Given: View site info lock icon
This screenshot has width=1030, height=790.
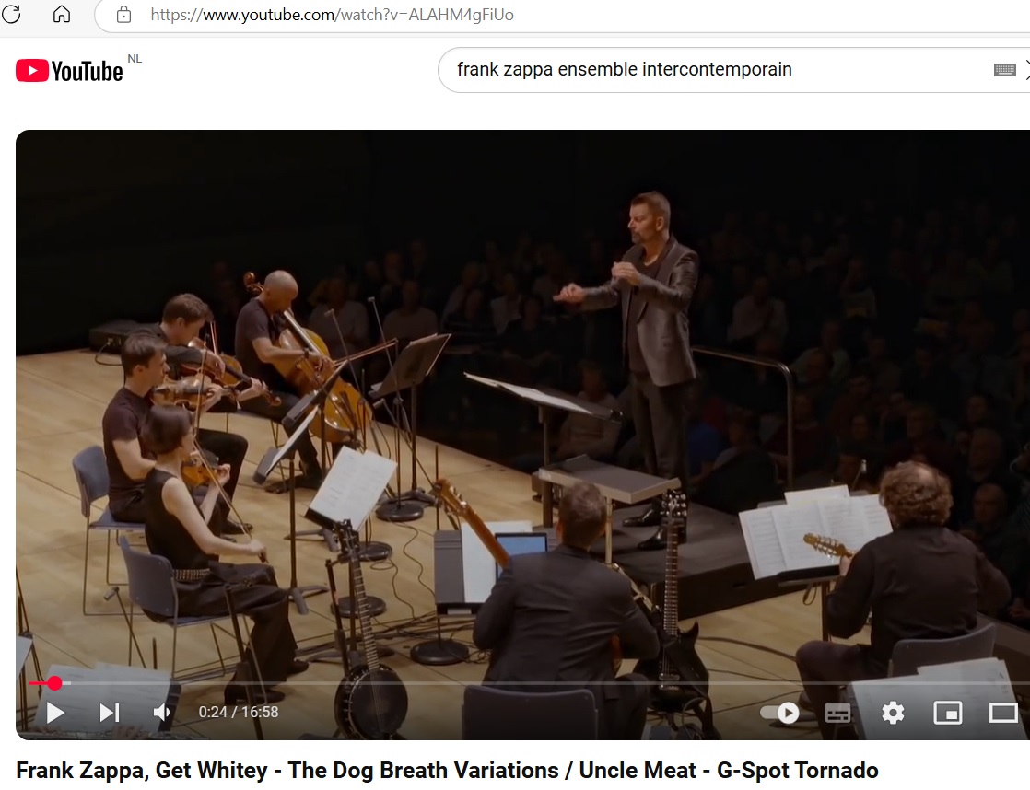Looking at the screenshot, I should click(x=123, y=15).
